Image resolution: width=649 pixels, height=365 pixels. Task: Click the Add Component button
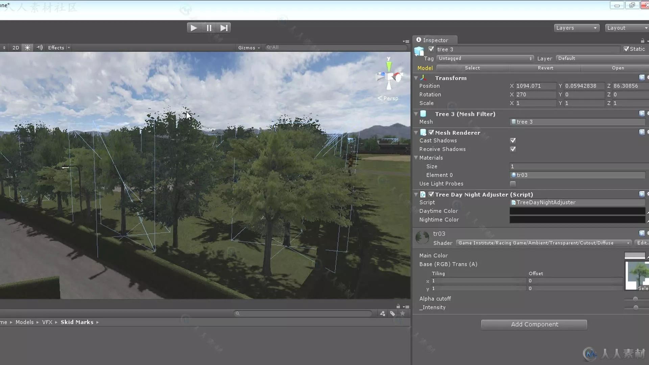pyautogui.click(x=534, y=324)
